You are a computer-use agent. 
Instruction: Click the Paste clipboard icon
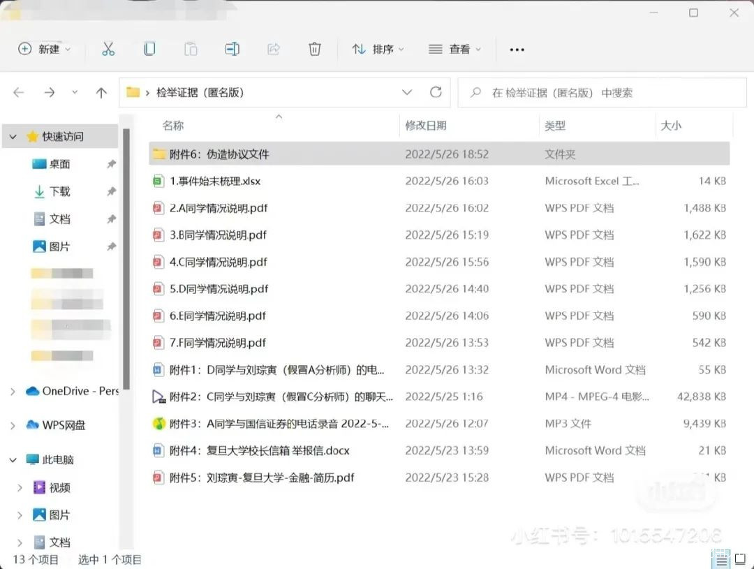point(191,49)
